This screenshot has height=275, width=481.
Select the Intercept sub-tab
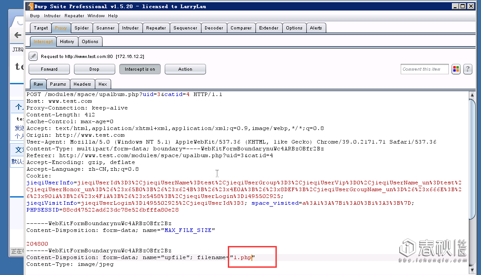pyautogui.click(x=43, y=42)
